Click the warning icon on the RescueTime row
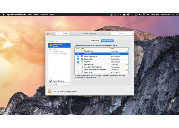179x128 pixels. pyautogui.click(x=127, y=64)
